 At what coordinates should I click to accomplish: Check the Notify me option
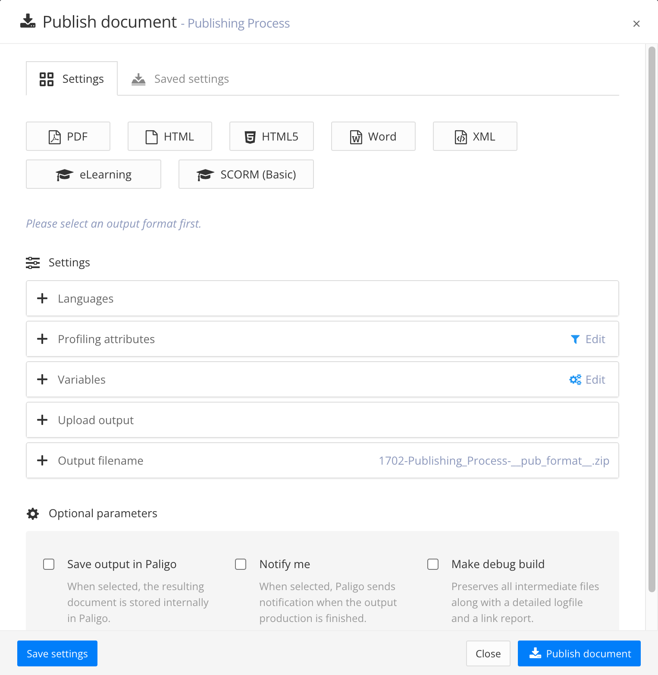click(x=241, y=564)
